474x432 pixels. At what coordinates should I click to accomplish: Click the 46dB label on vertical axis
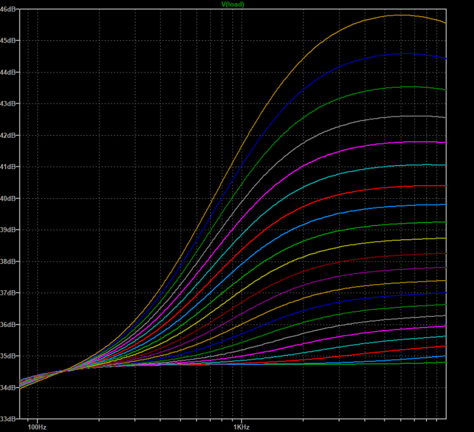click(x=9, y=9)
